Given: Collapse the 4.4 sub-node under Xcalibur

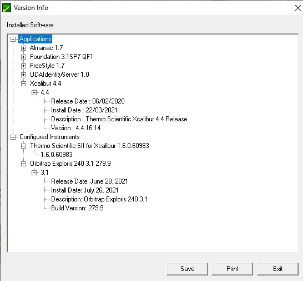Looking at the screenshot, I should coord(34,92).
